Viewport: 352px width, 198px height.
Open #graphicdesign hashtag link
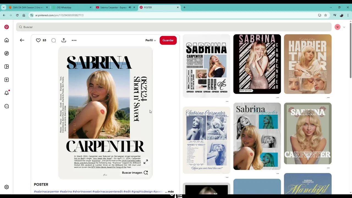142,191
